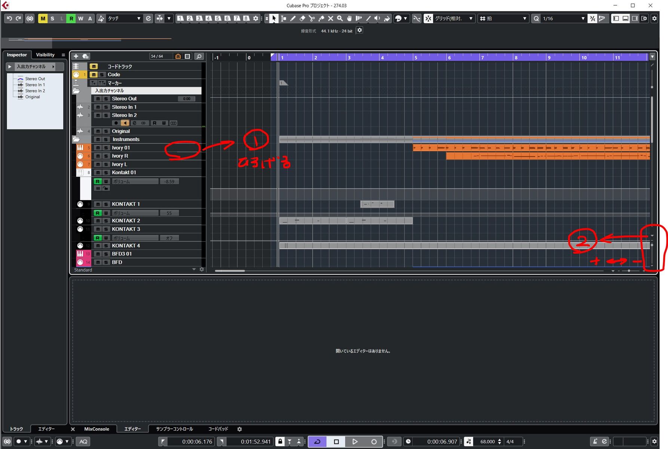Screen dimensions: 668x449
Task: Select the Glue tool
Action: coord(321,18)
